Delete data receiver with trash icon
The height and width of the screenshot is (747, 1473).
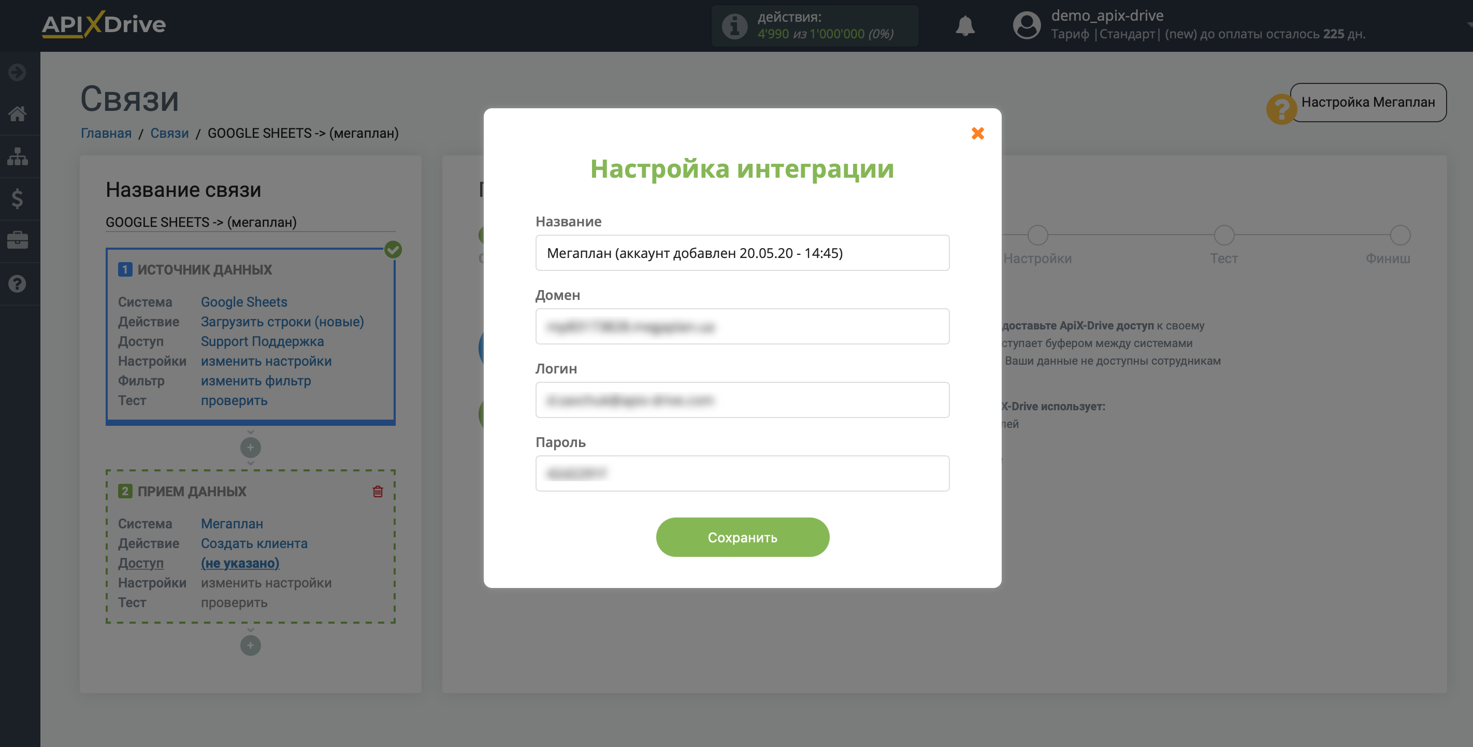click(x=378, y=491)
